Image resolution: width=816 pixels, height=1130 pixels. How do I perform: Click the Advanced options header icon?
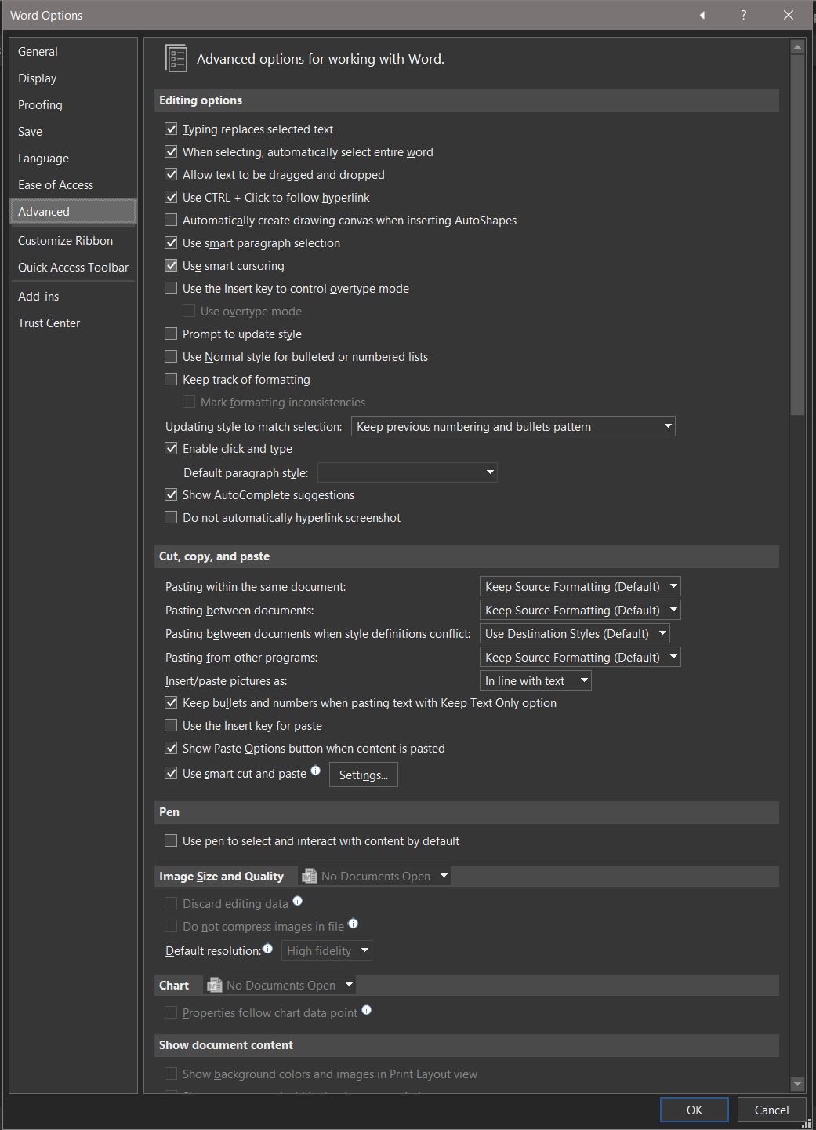176,59
